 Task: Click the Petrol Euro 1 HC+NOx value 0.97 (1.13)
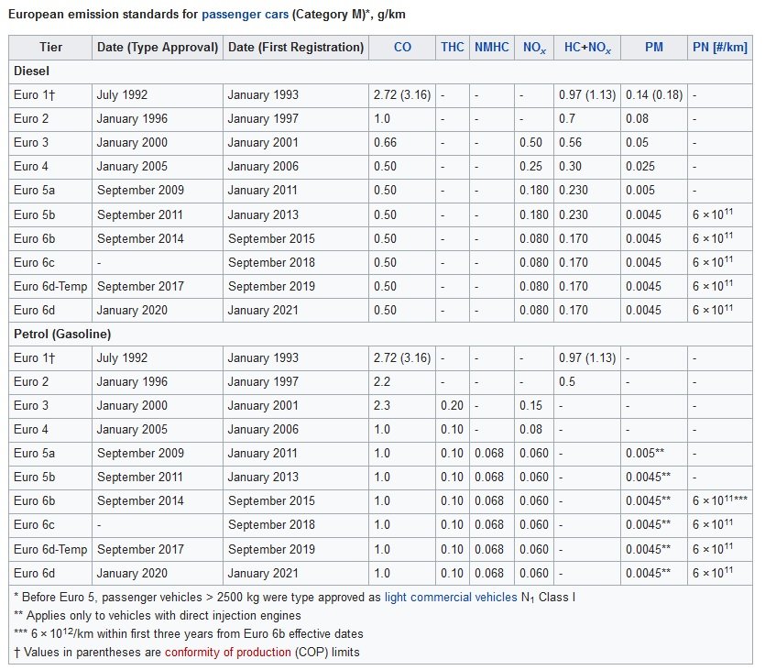coord(587,358)
